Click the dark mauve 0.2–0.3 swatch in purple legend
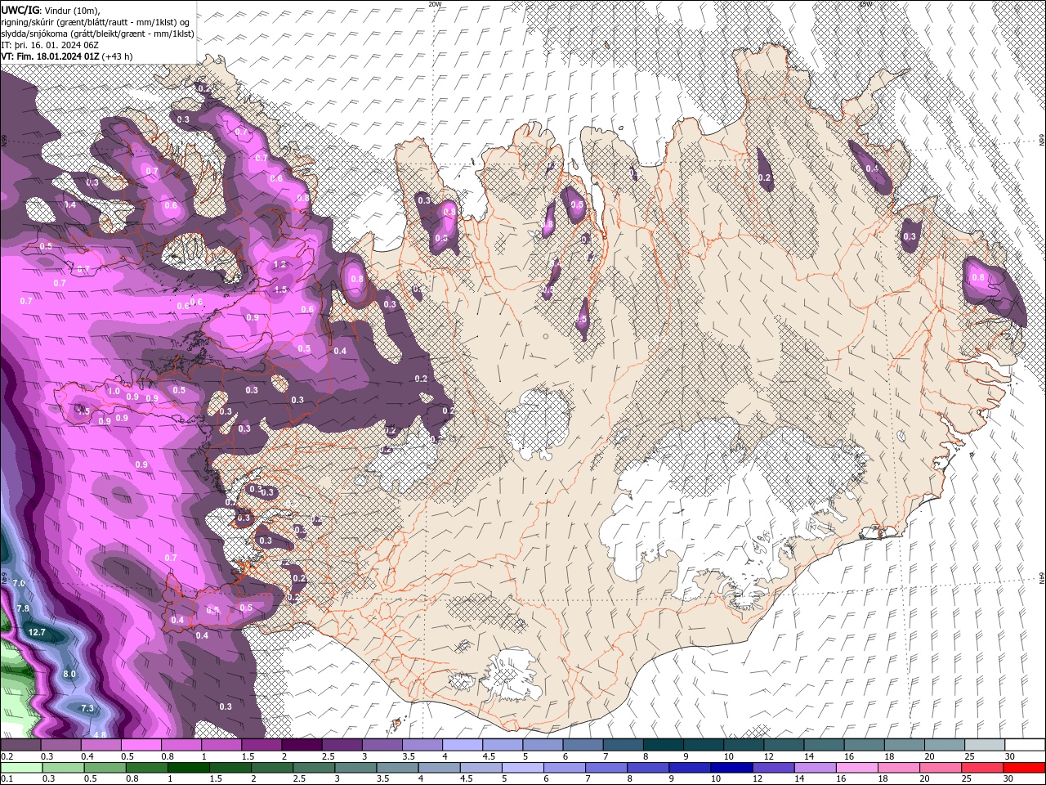Screen dimensions: 1046x785 pos(20,745)
